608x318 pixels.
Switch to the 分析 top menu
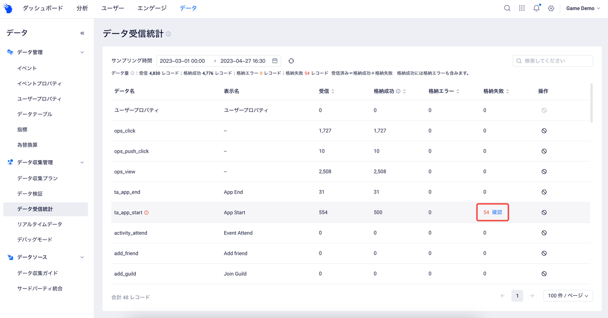click(x=82, y=8)
